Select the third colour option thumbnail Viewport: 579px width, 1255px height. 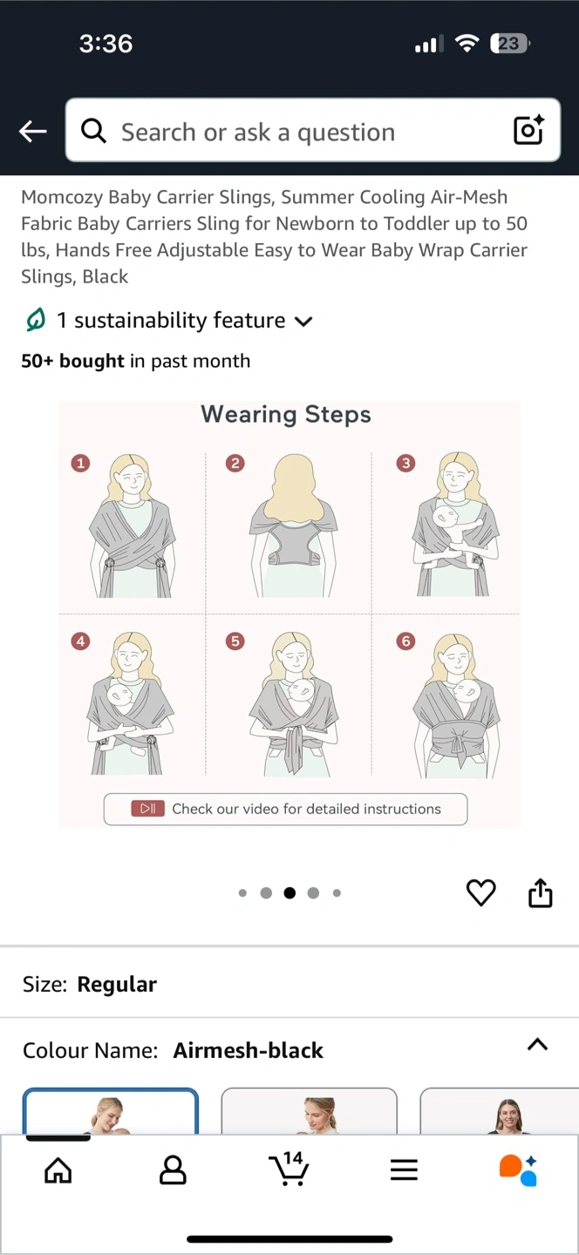pyautogui.click(x=500, y=1111)
